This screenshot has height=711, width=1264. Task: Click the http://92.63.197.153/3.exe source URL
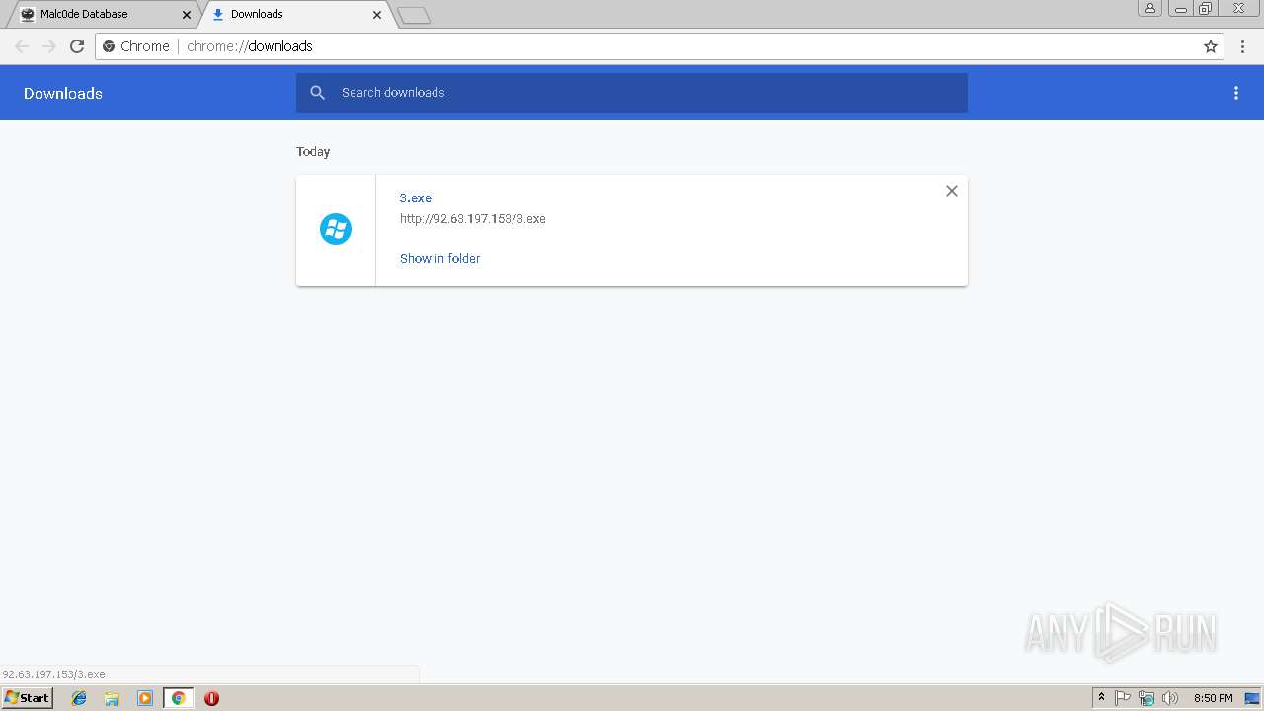tap(473, 219)
